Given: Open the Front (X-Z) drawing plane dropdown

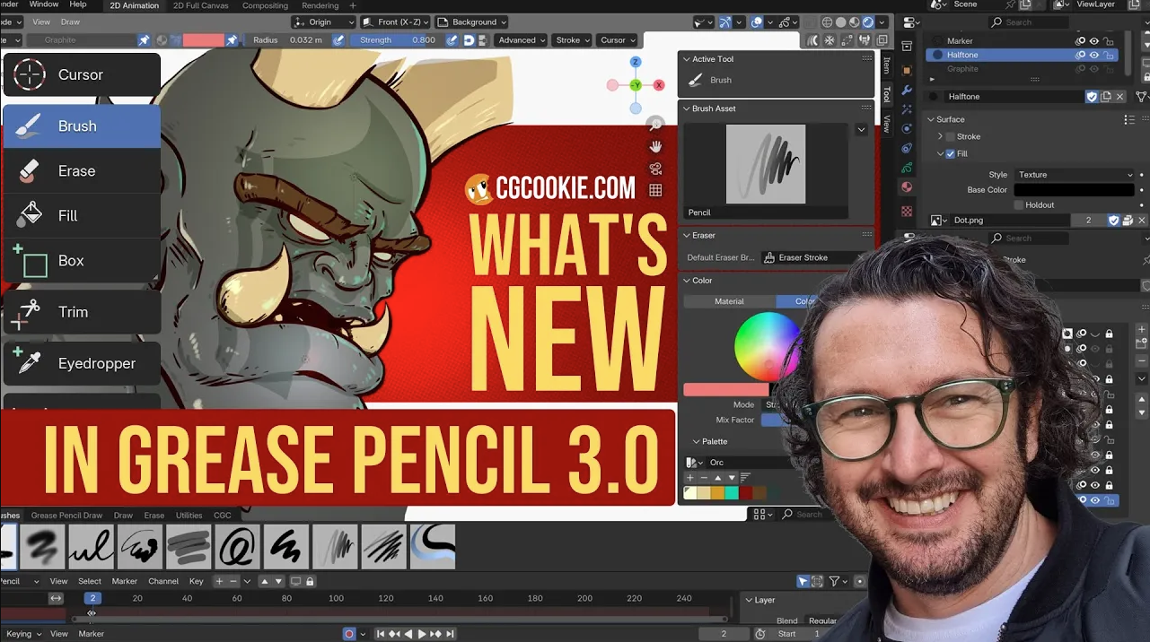Looking at the screenshot, I should point(397,22).
